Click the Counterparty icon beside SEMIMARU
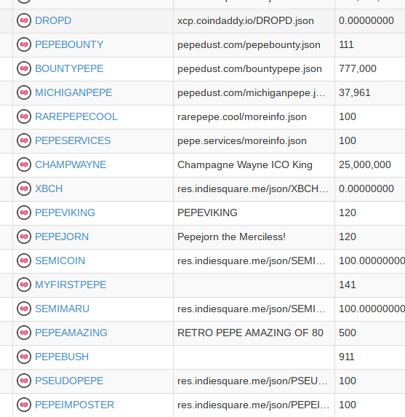 tap(24, 309)
